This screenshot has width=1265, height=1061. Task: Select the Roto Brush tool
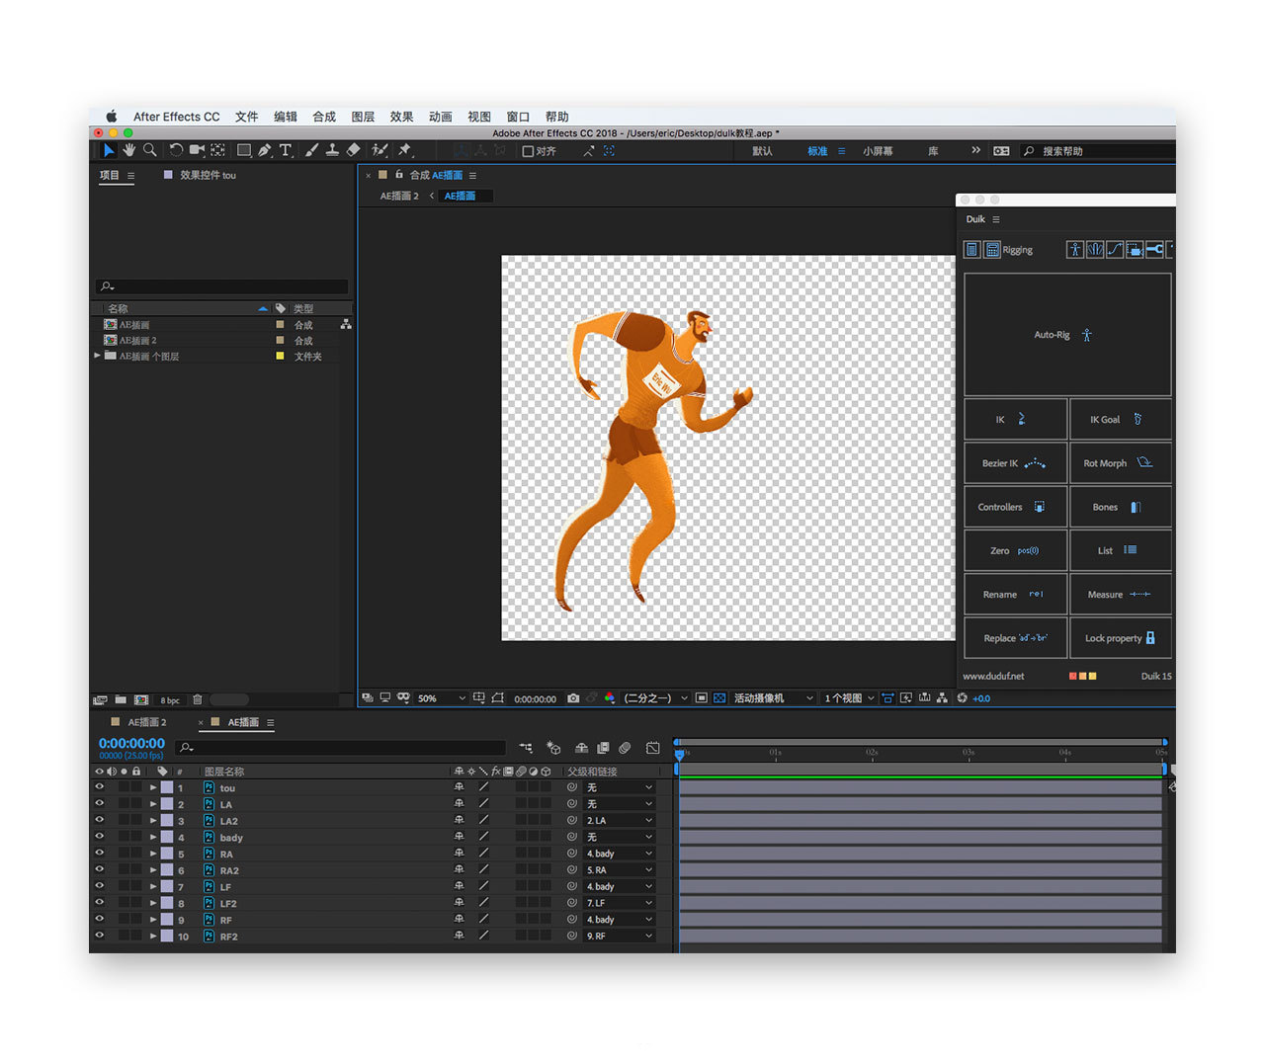tap(379, 150)
